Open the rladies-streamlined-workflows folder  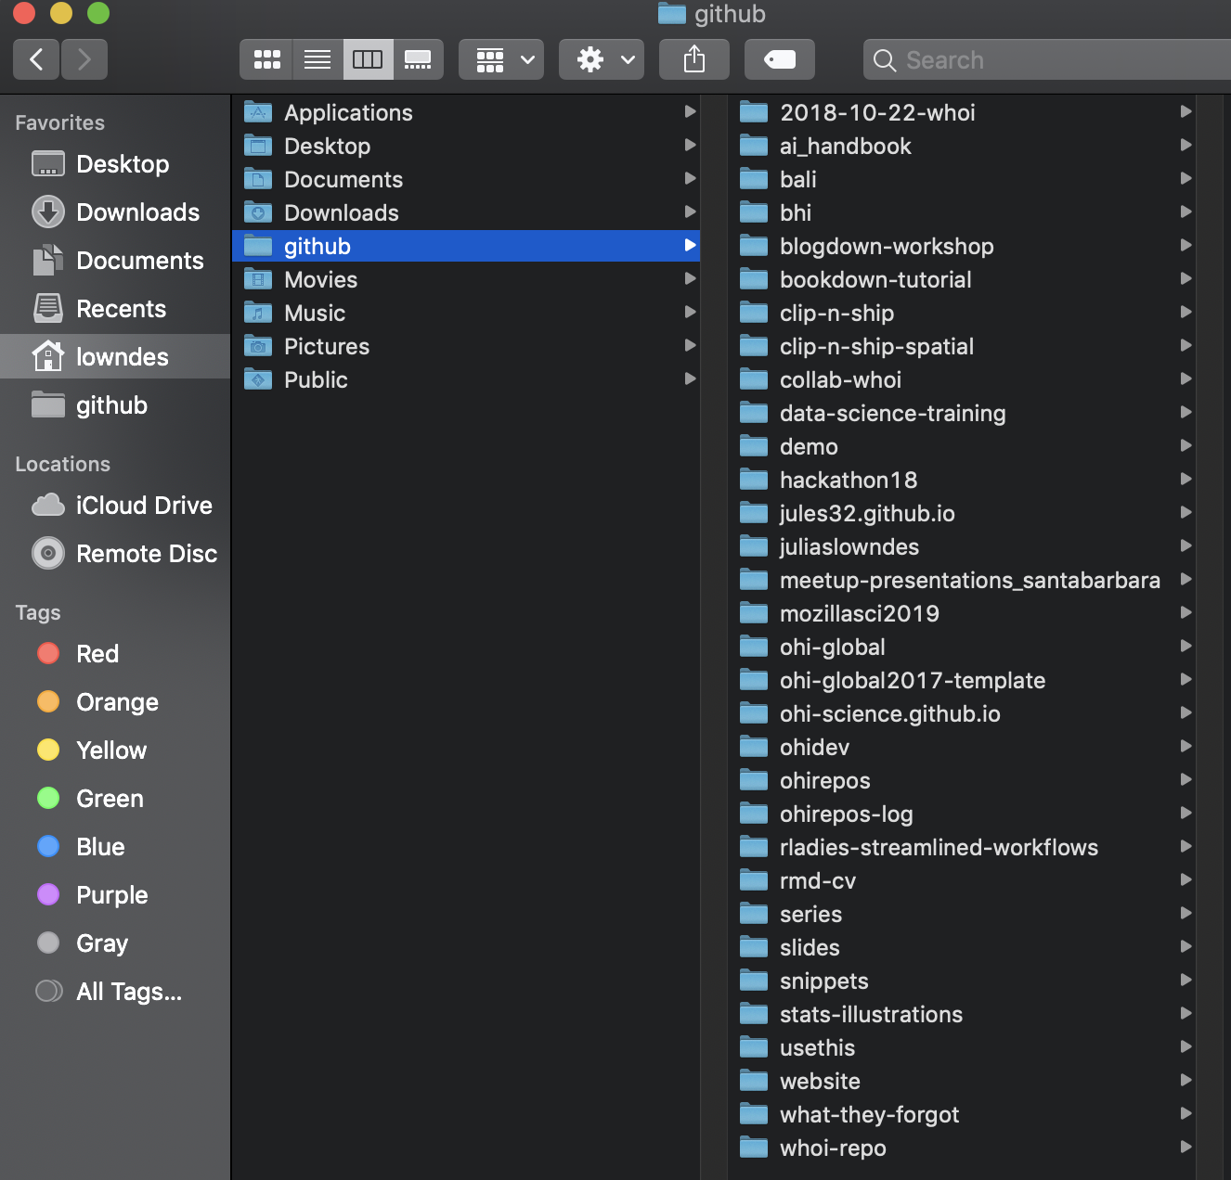pos(938,847)
